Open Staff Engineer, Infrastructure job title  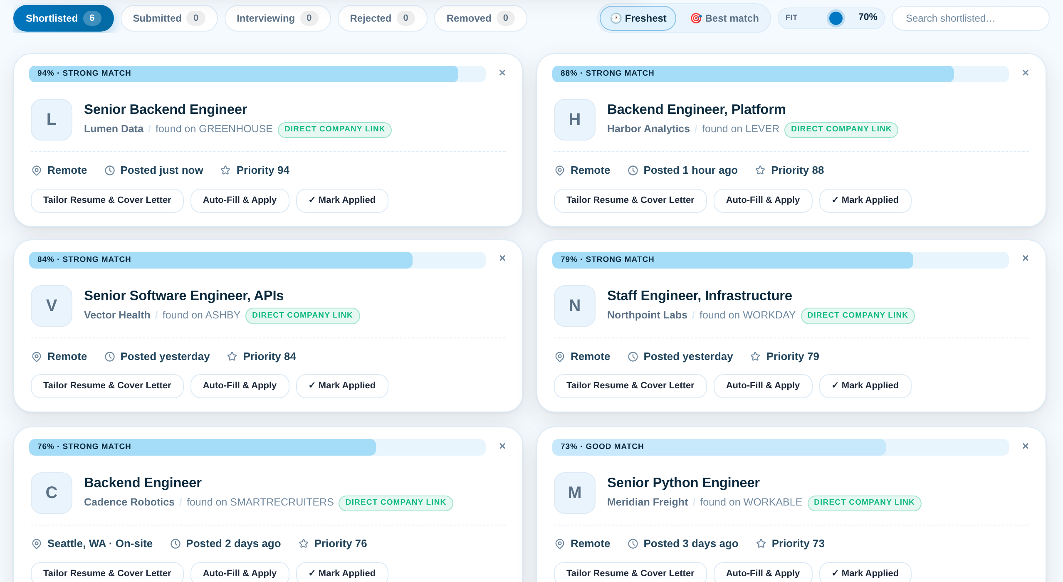[700, 296]
